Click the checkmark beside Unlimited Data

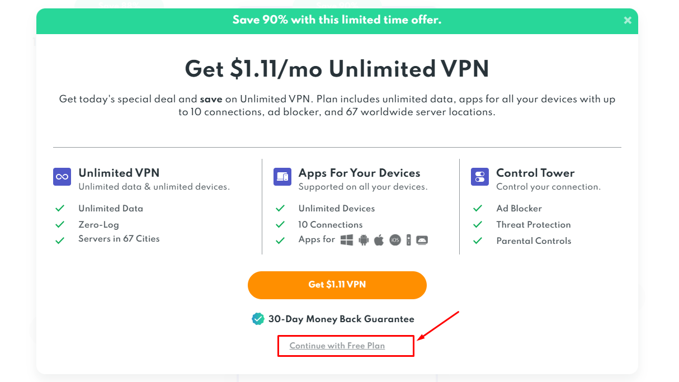(x=60, y=208)
